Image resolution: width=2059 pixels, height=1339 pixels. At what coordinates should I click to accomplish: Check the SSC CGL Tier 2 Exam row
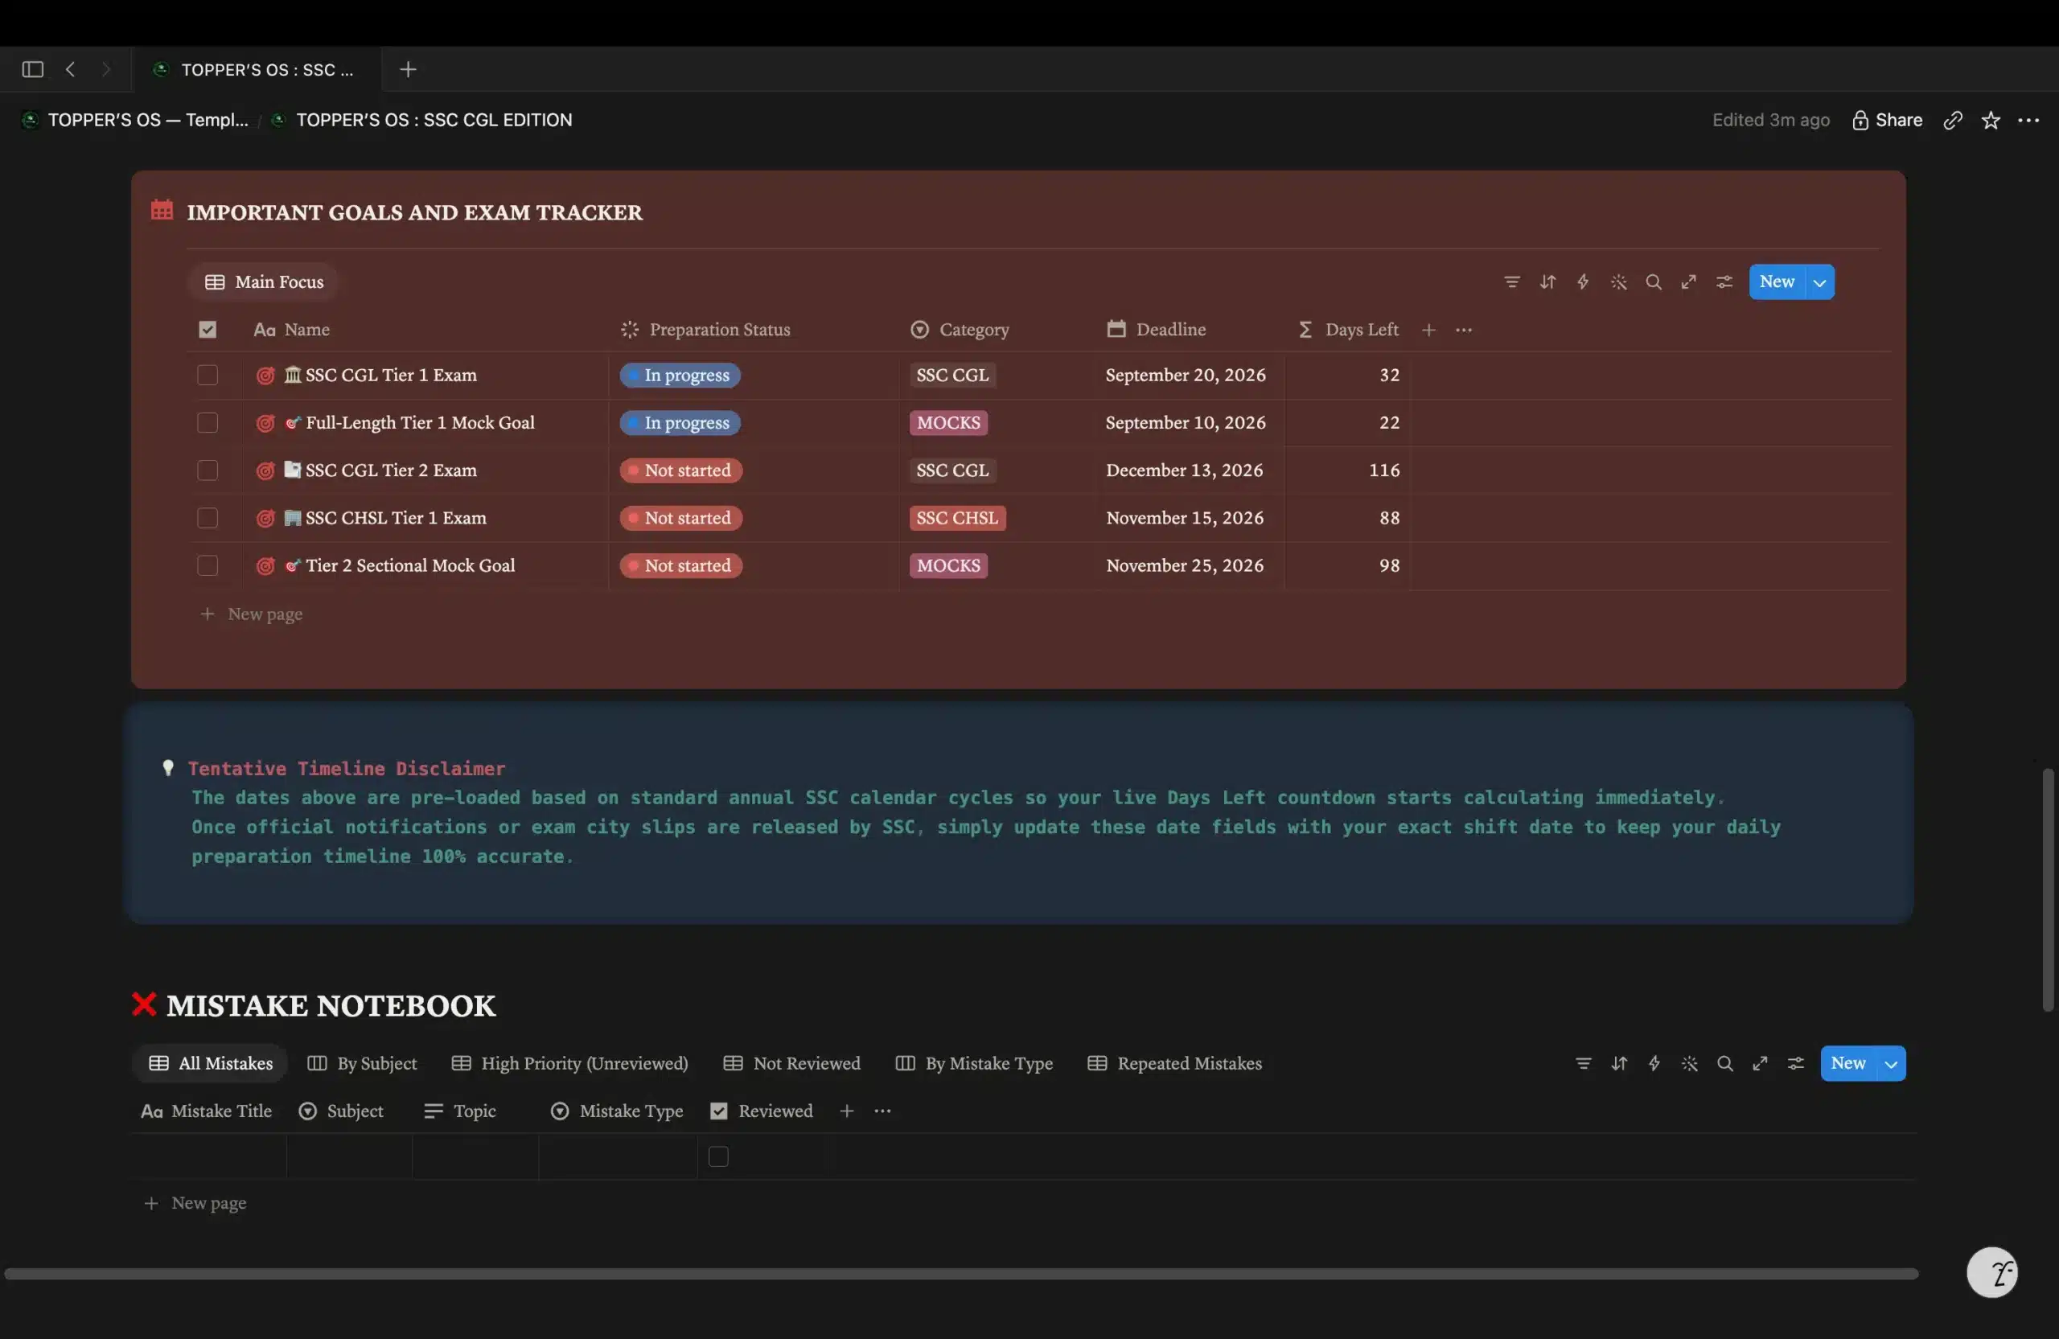pos(208,470)
